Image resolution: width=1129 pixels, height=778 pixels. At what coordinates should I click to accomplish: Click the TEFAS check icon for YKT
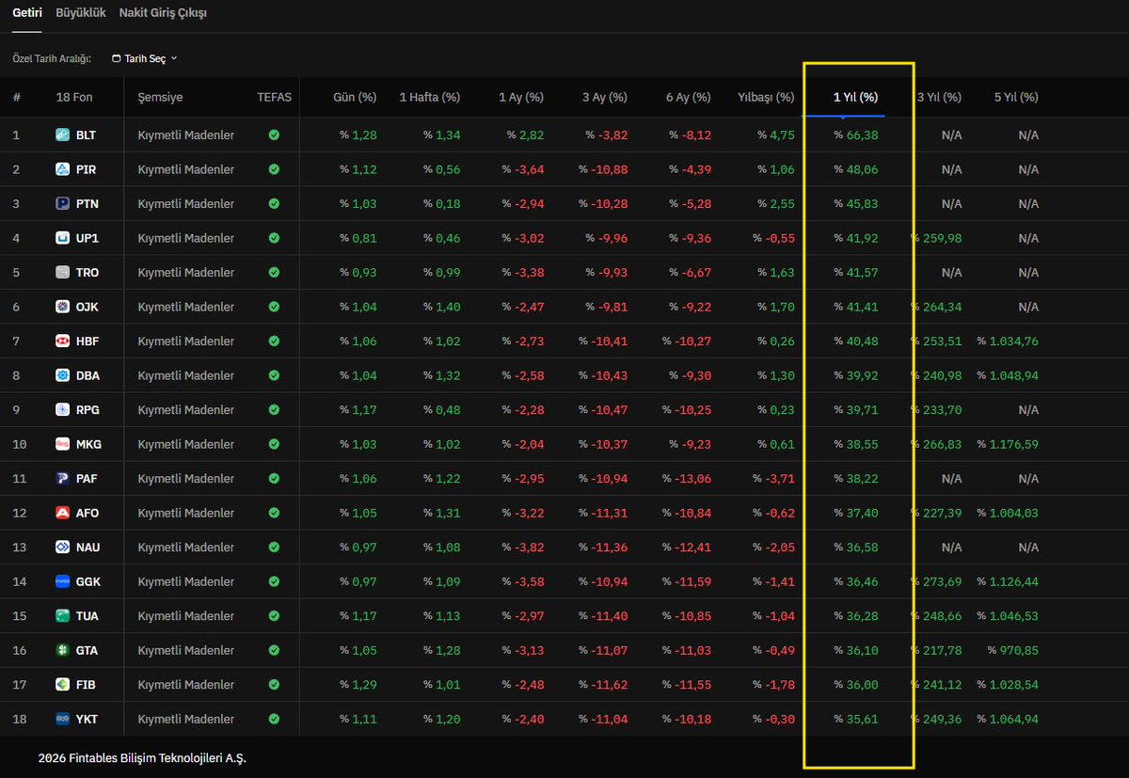tap(274, 719)
